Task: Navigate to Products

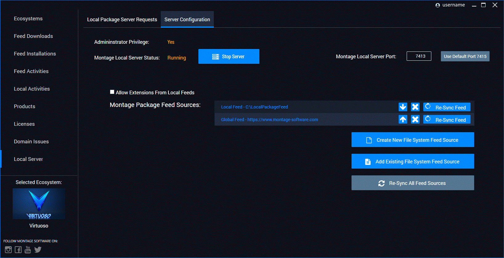Action: tap(25, 106)
